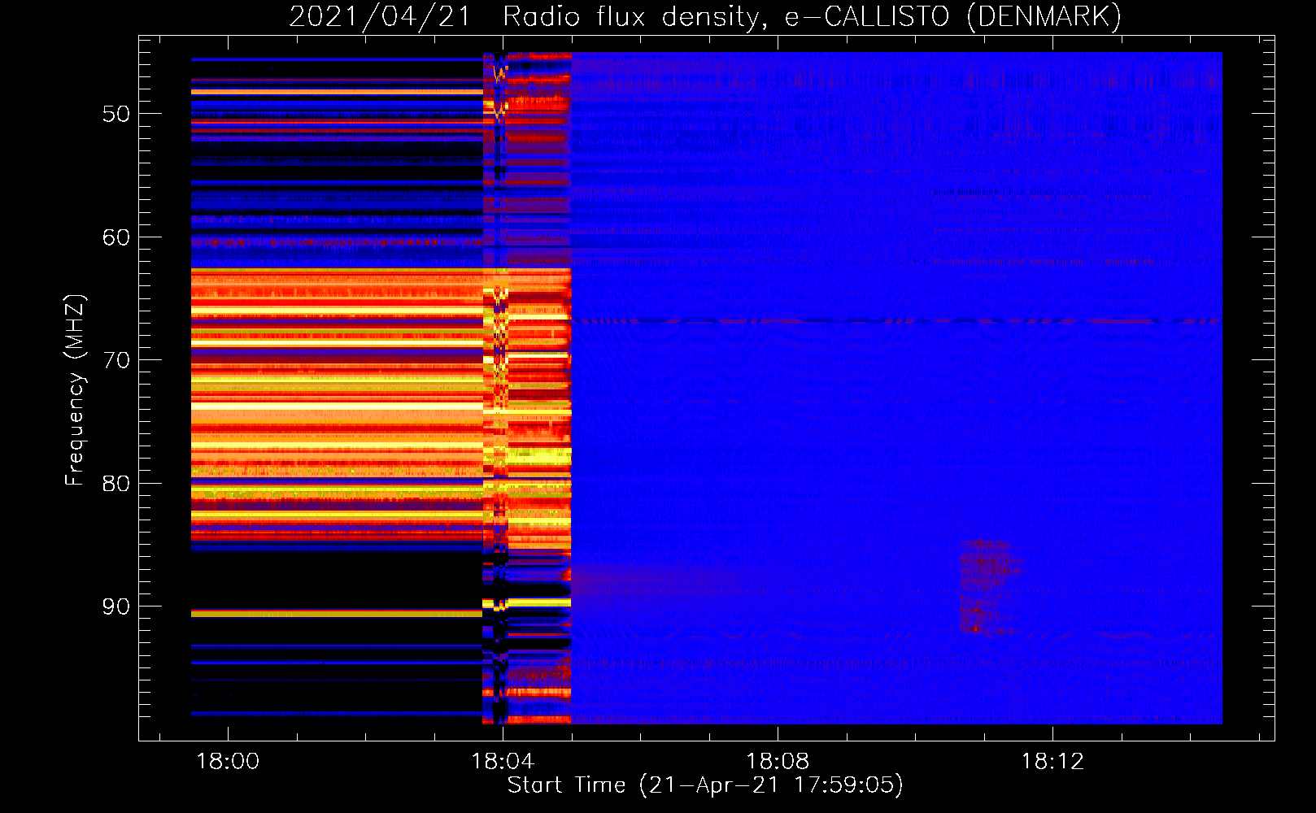Click the "80" frequency tick label
Image resolution: width=1316 pixels, height=813 pixels.
point(116,484)
